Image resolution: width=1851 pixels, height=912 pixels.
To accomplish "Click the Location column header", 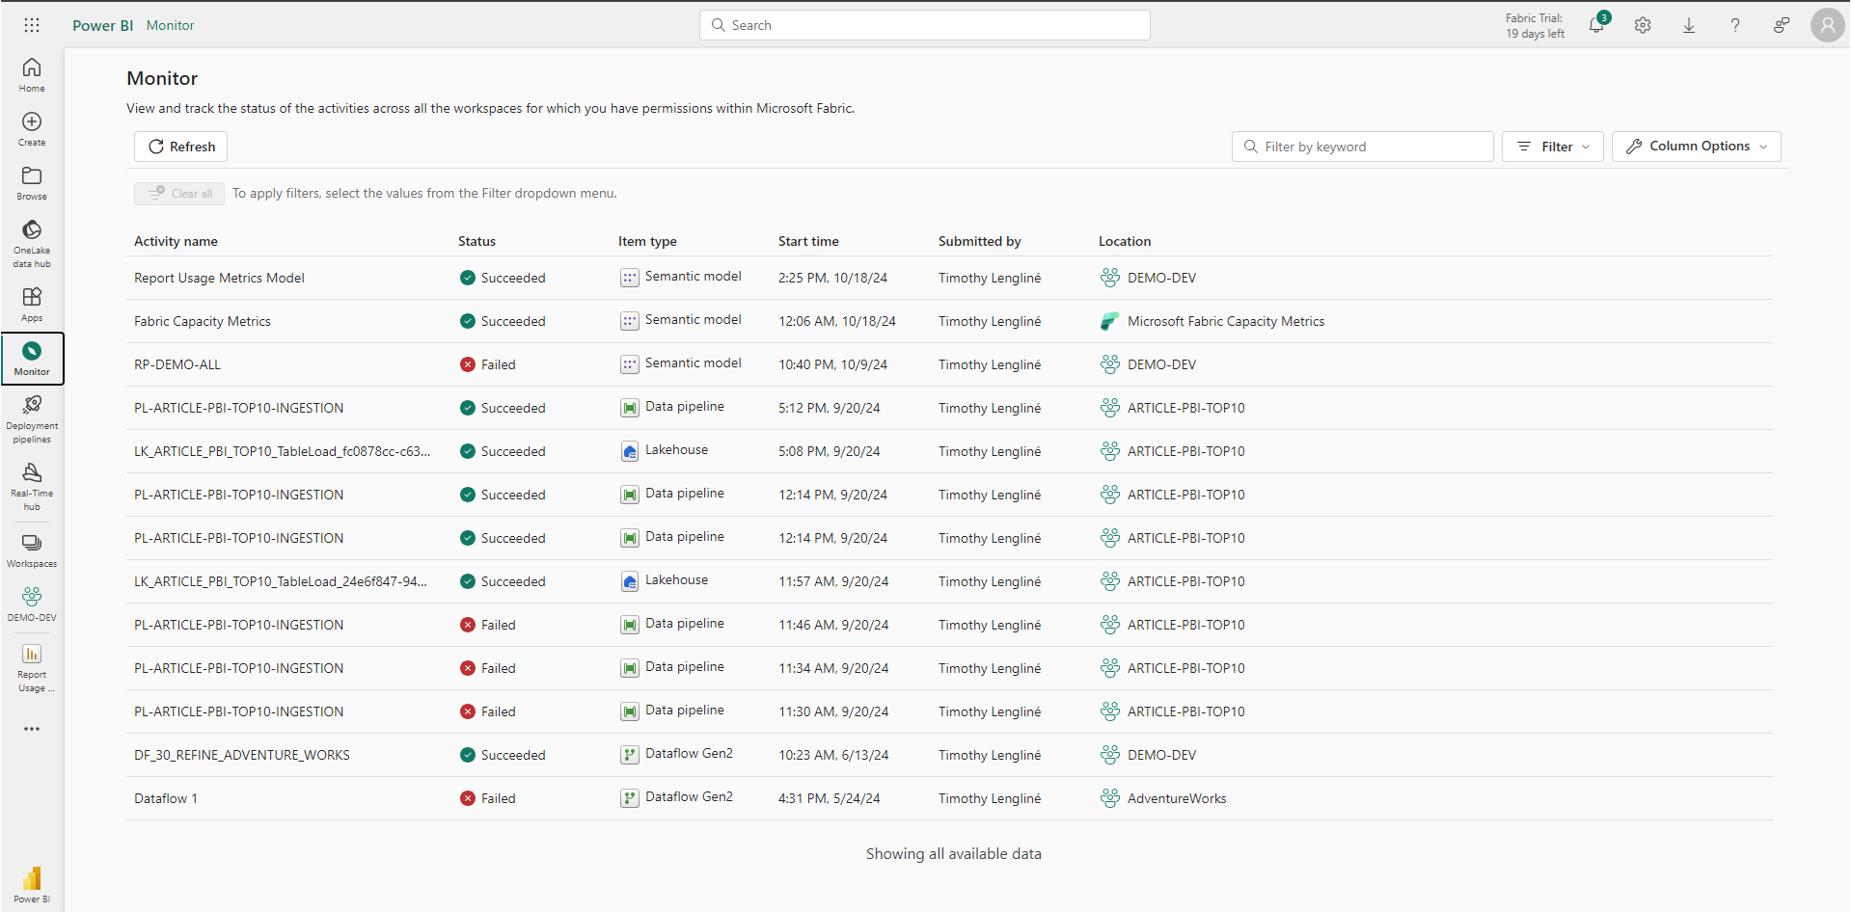I will (1125, 241).
